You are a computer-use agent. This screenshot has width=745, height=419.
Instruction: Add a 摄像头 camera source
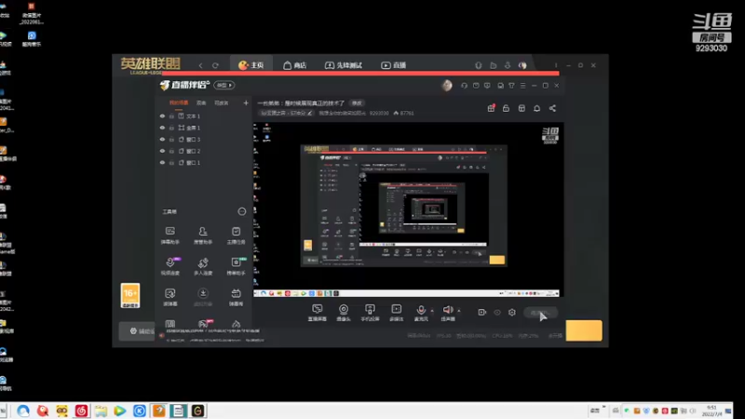[x=343, y=313]
